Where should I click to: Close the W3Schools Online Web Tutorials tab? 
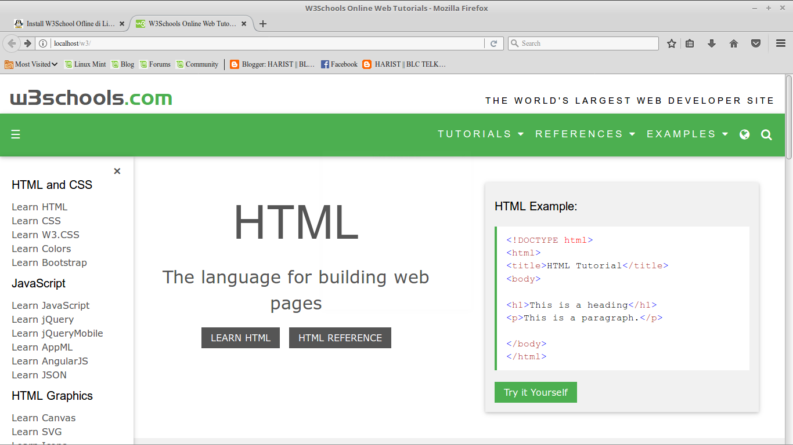click(x=244, y=24)
